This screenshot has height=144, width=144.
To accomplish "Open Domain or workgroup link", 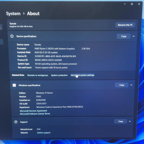I will [38, 75].
